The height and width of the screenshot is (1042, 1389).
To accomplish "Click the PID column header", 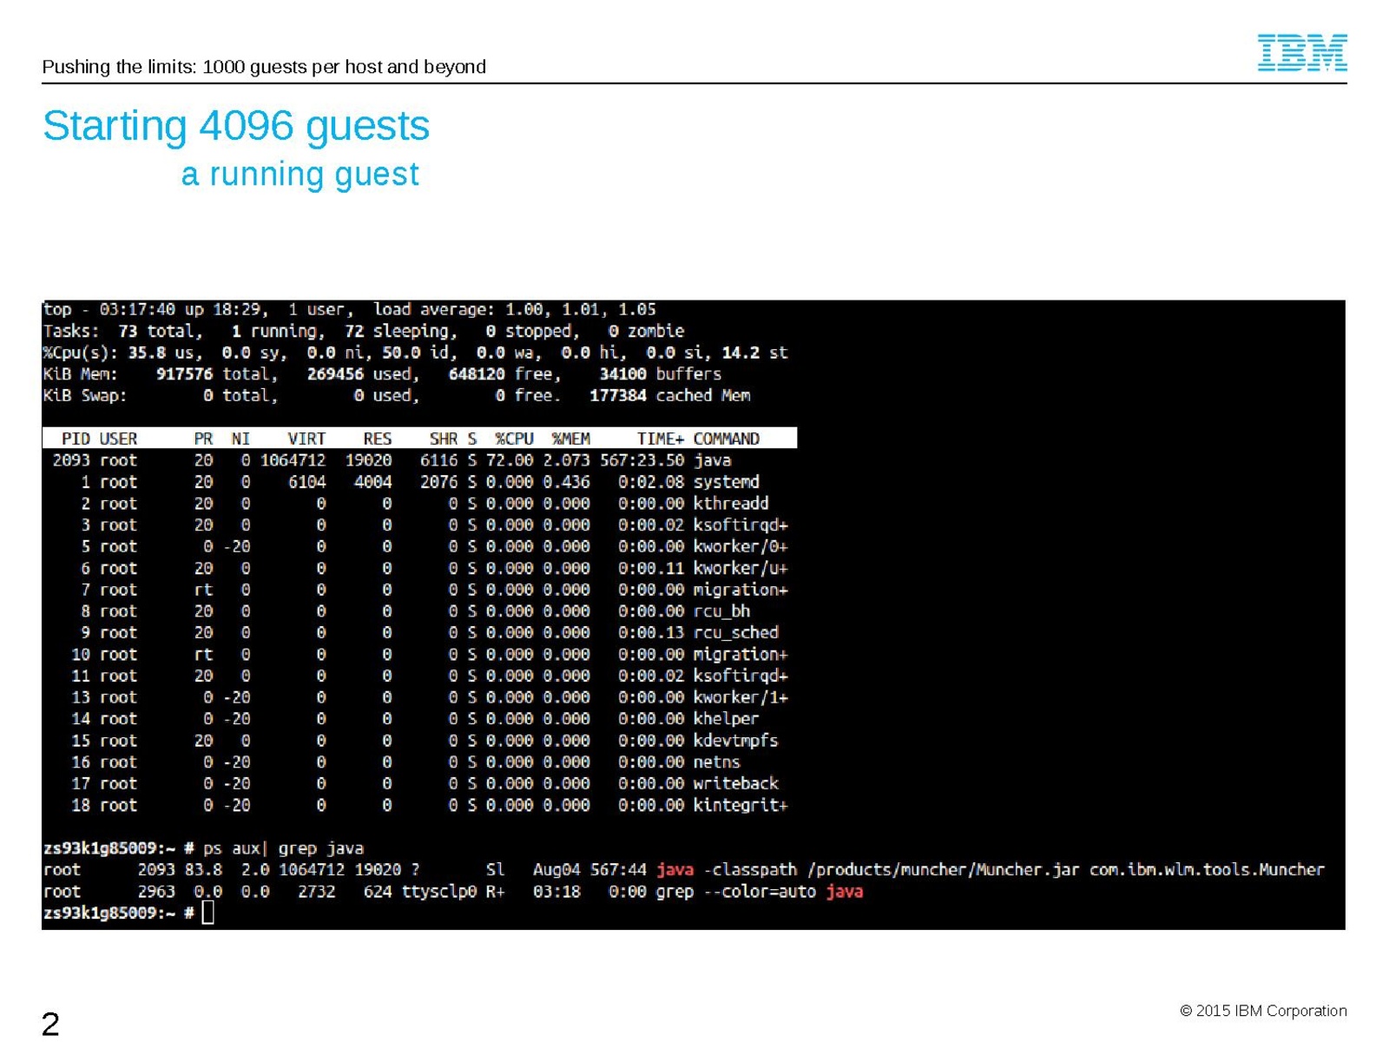I will coord(76,439).
